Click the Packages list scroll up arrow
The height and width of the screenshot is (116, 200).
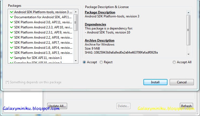pos(76,12)
